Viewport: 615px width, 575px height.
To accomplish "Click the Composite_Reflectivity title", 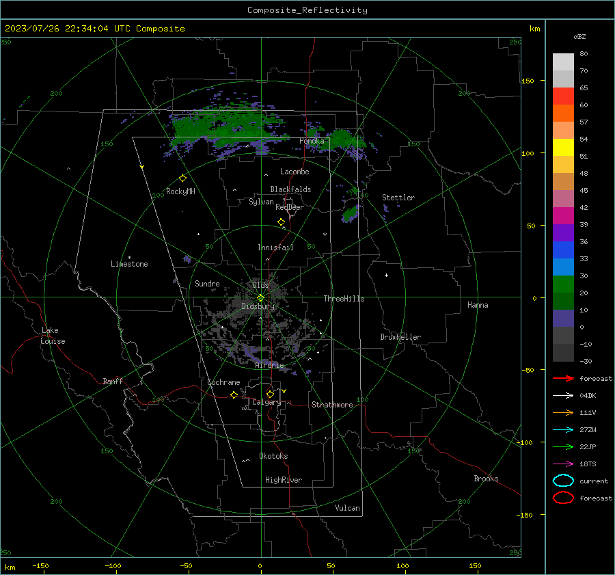I will pyautogui.click(x=307, y=10).
